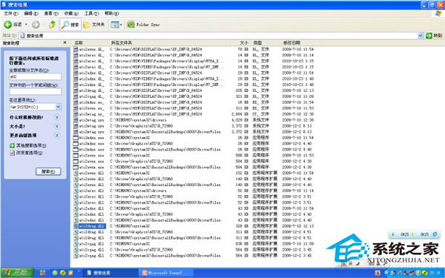Click the green Go arrow beside address bar
The width and height of the screenshot is (445, 278).
click(x=429, y=36)
